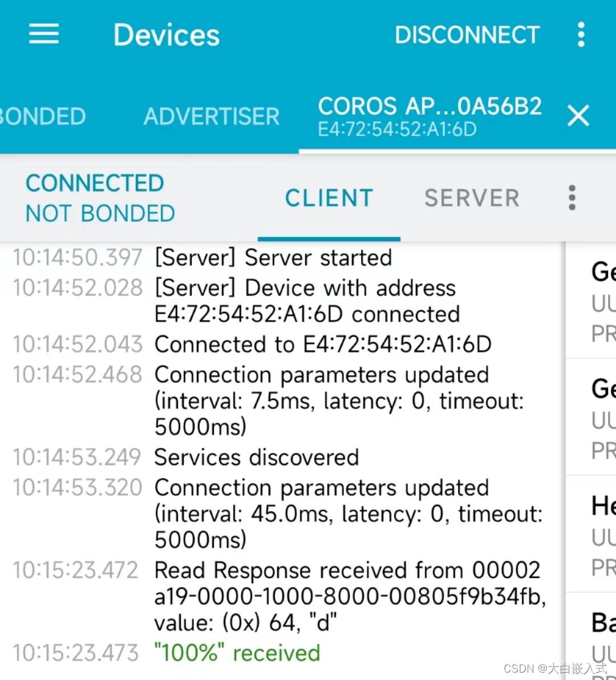
Task: Select the interval 45.0ms connection parameters log entry
Action: pyautogui.click(x=348, y=513)
